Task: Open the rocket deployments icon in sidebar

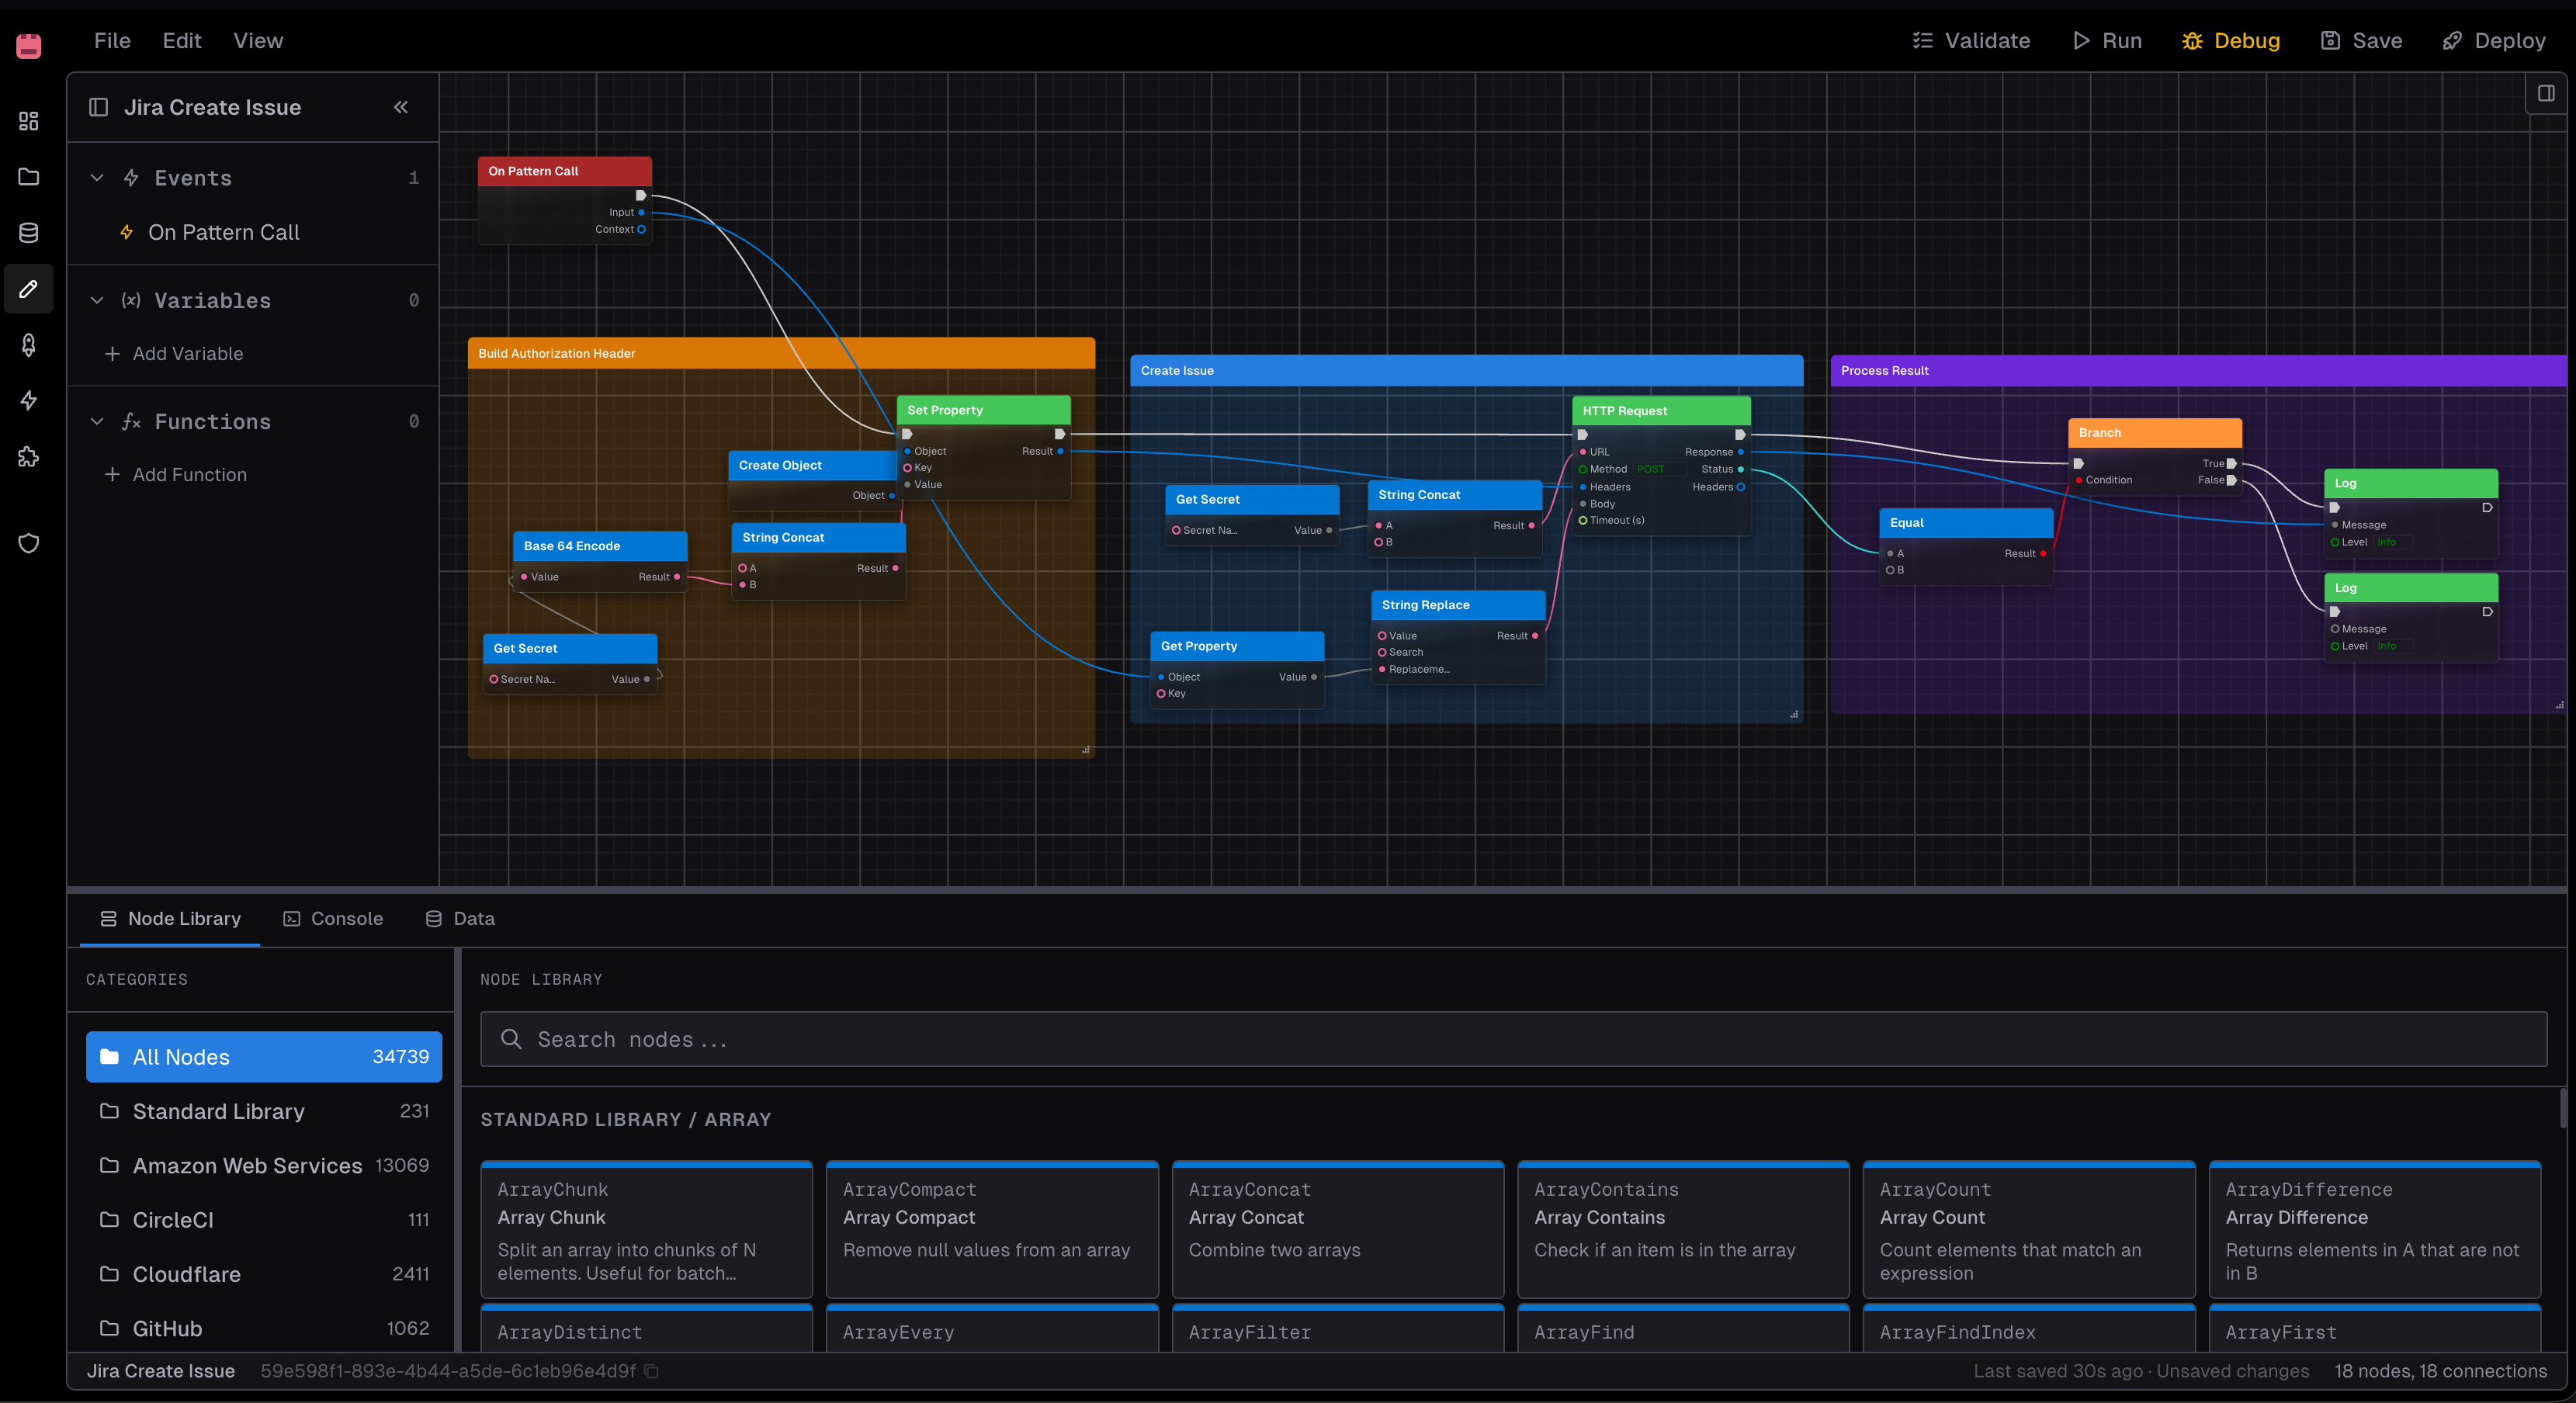Action: click(x=29, y=345)
